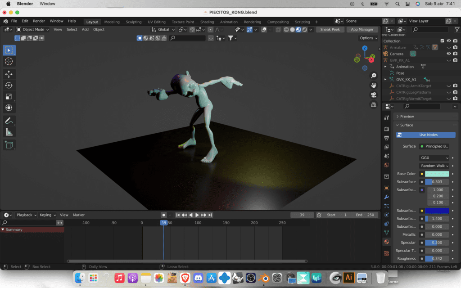Open the GGX distribution dropdown
461x288 pixels.
tap(434, 158)
